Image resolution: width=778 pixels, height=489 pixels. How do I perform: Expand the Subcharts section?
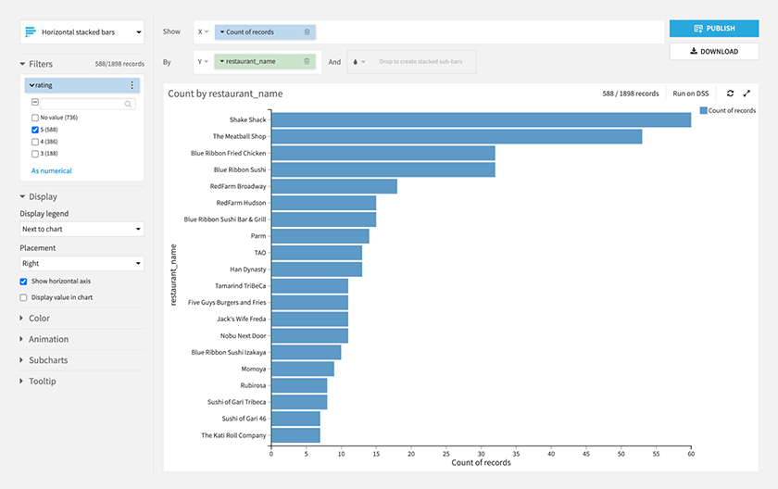21,360
